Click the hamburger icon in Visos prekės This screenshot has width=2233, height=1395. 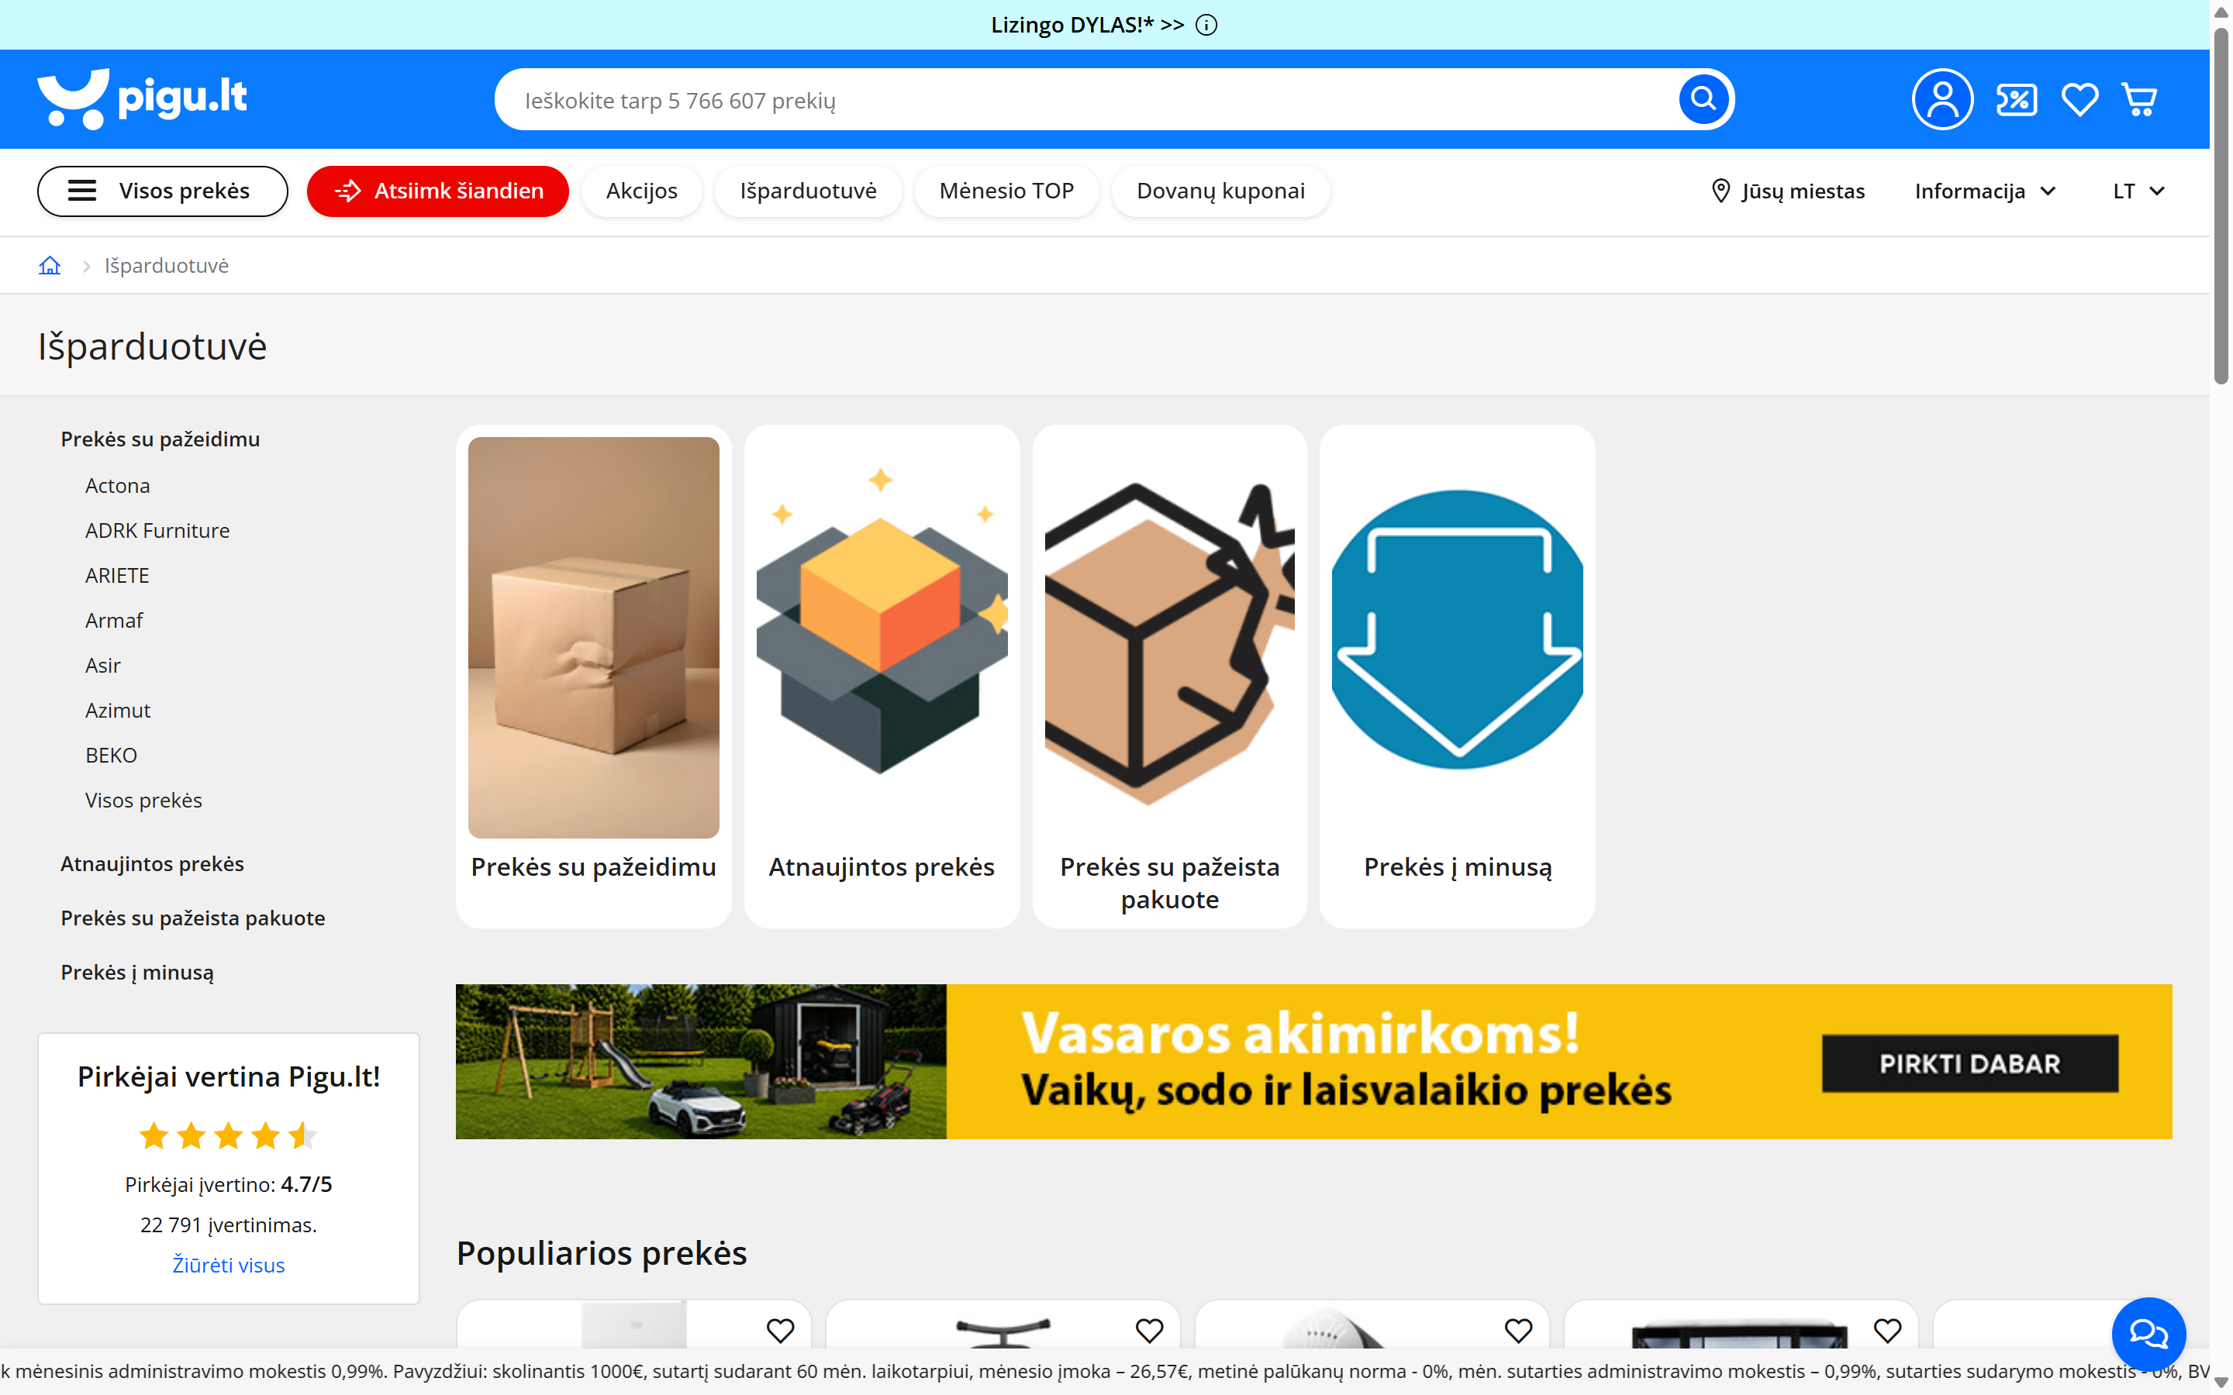tap(82, 191)
